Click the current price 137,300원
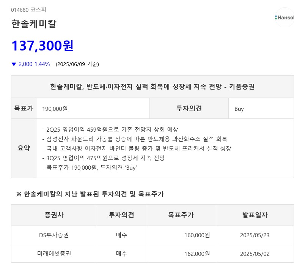 42,45
